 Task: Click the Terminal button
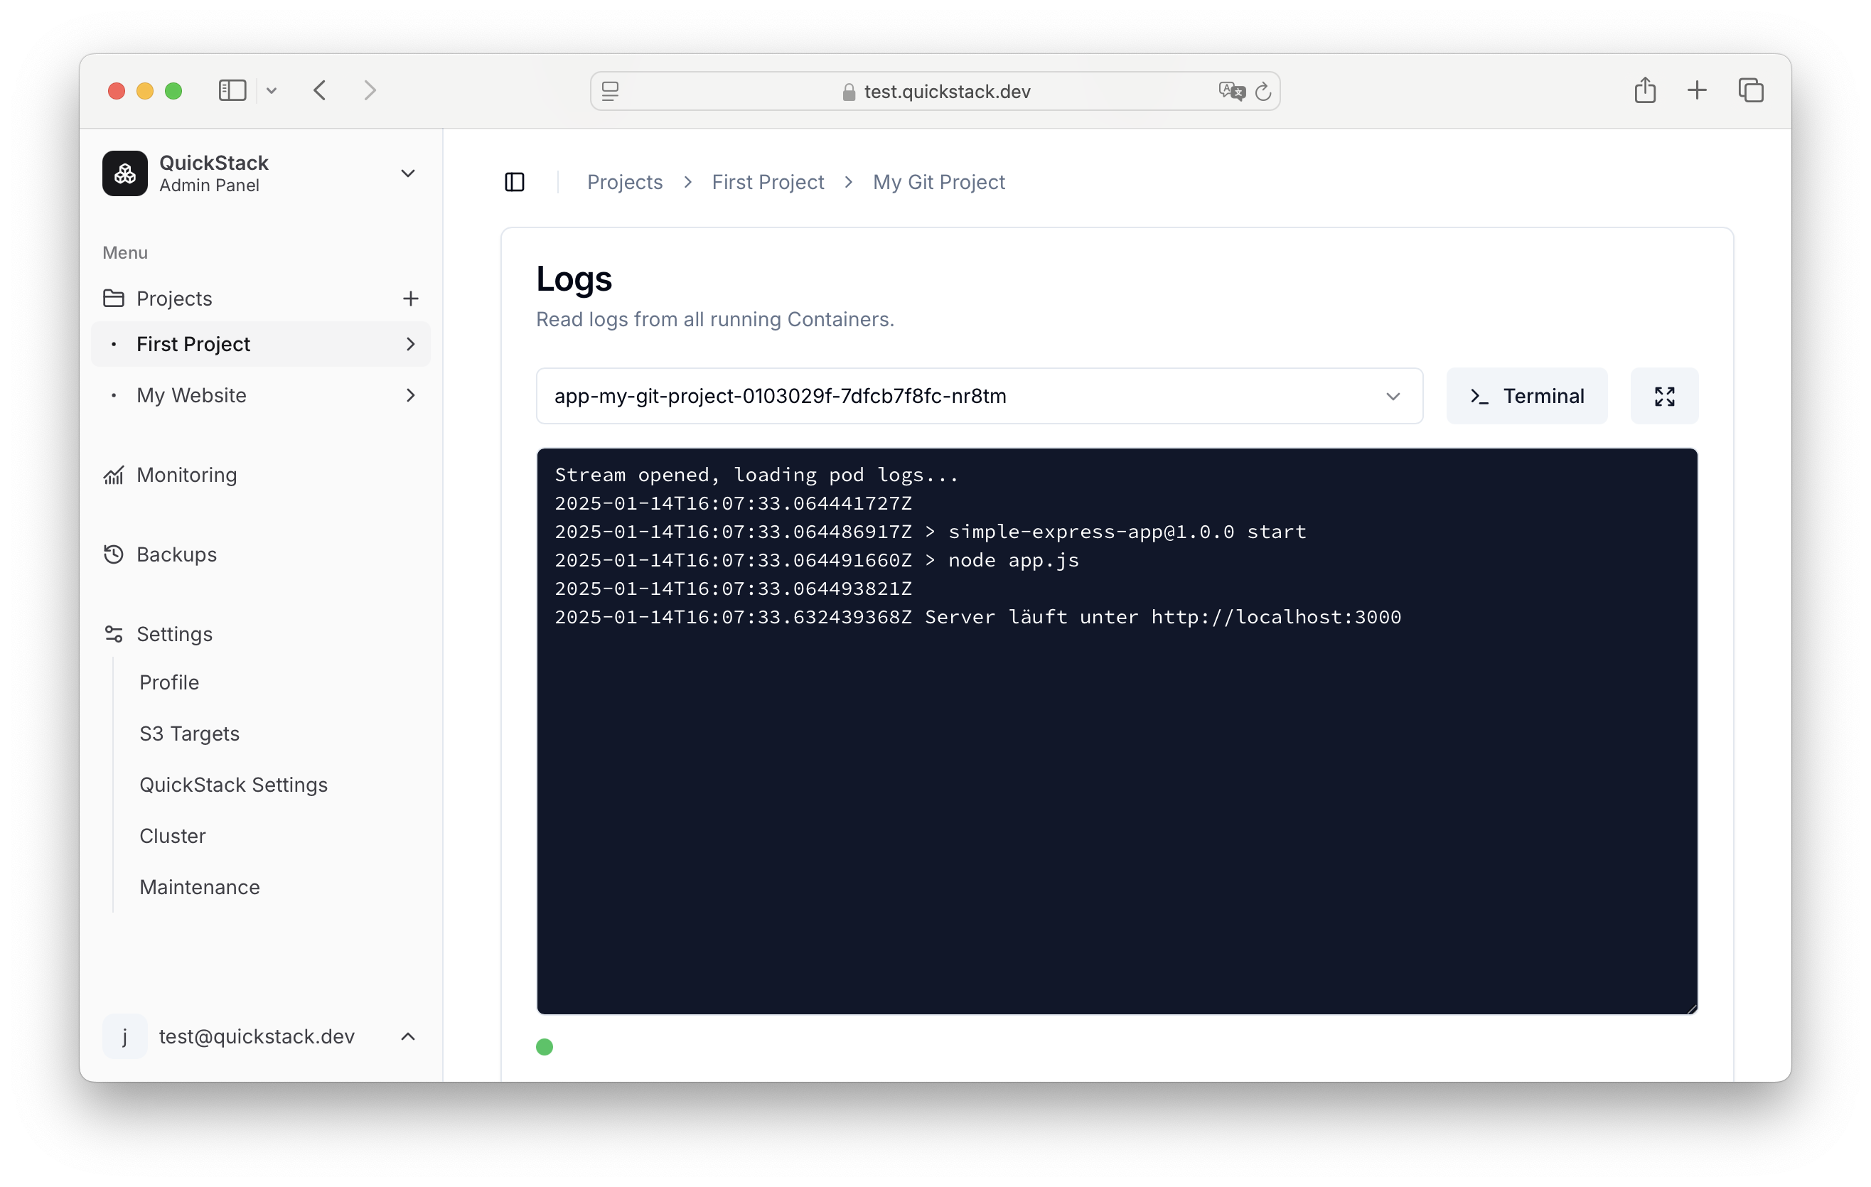(x=1526, y=395)
